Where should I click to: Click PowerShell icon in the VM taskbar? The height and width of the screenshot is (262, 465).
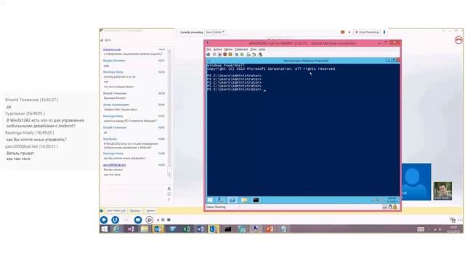coord(232,200)
